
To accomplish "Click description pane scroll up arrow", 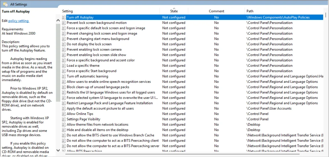I will (x=58, y=21).
